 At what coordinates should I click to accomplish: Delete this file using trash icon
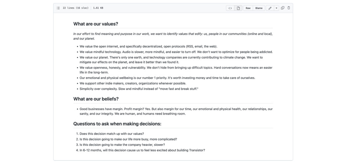pos(288,8)
